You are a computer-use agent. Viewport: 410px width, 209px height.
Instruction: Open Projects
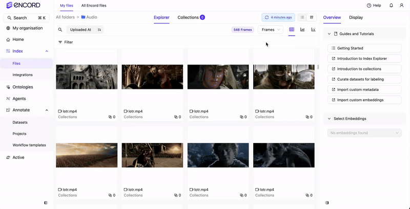tap(19, 134)
